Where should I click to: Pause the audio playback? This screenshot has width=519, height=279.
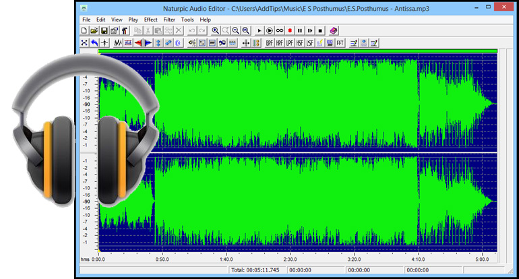point(300,31)
